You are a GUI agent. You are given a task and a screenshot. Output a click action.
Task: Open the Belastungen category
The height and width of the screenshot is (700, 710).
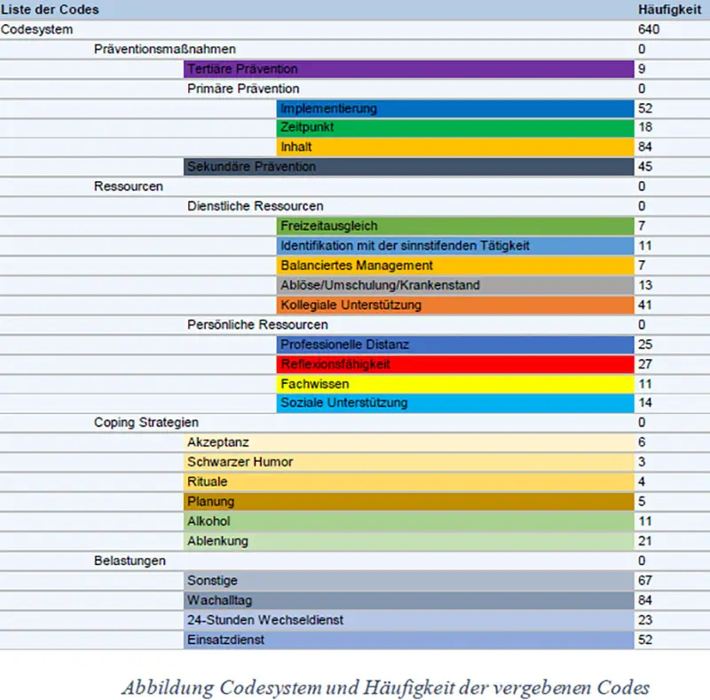click(x=130, y=561)
